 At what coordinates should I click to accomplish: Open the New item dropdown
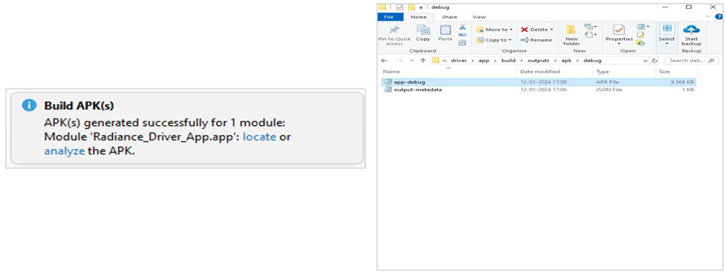[x=590, y=27]
